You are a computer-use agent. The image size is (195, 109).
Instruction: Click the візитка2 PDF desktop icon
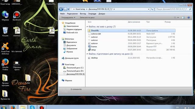pos(17,31)
